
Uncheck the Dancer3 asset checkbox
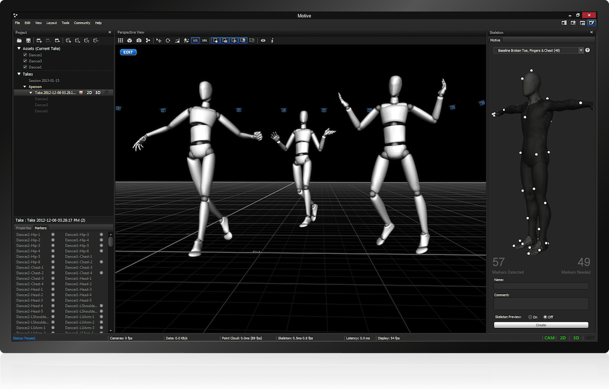25,61
